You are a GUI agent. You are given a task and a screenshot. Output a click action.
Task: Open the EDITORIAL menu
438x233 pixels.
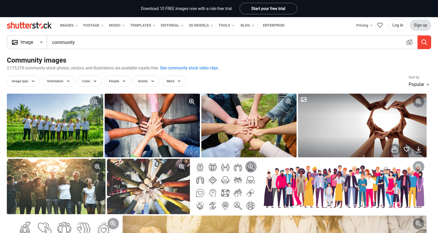172,25
